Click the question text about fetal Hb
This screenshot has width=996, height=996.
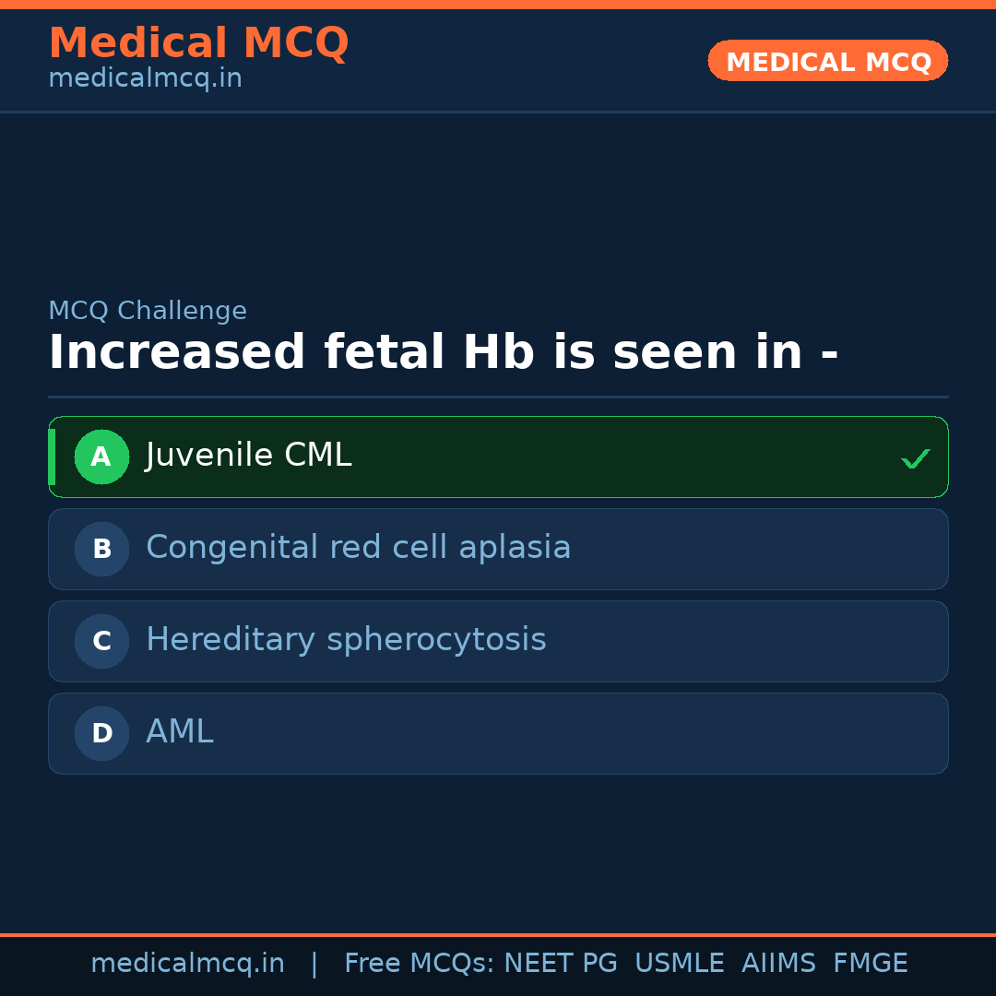pyautogui.click(x=443, y=353)
